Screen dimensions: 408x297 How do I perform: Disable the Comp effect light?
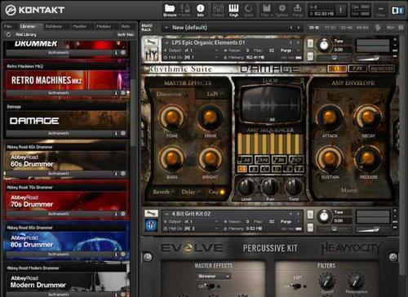(x=222, y=192)
